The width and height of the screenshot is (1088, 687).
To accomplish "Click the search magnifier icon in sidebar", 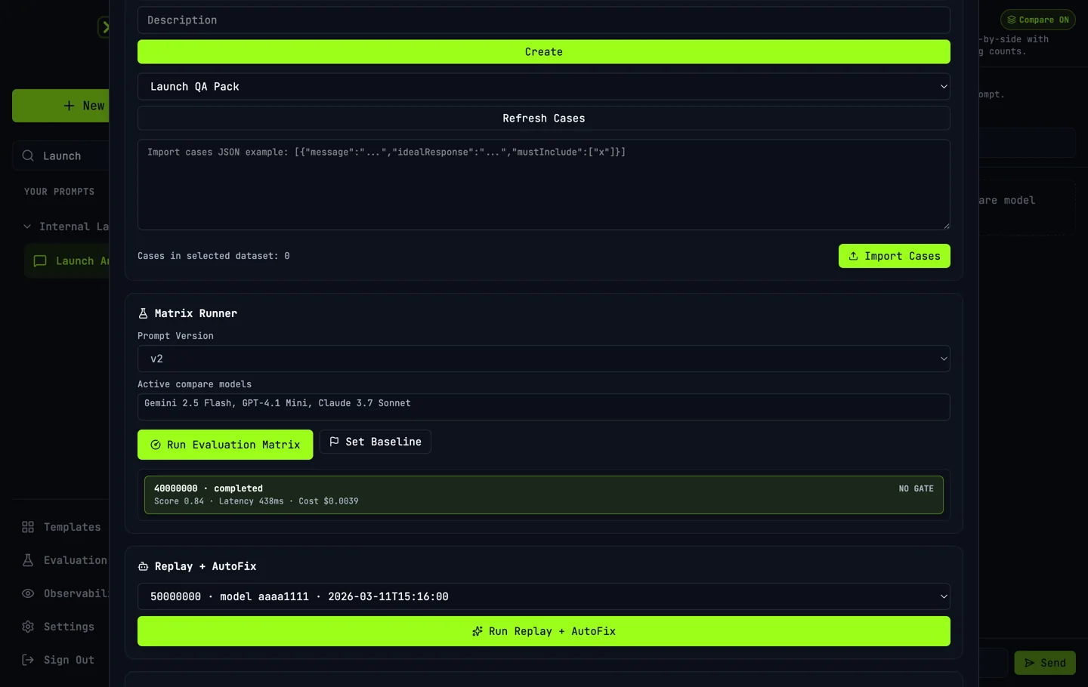I will pos(28,156).
